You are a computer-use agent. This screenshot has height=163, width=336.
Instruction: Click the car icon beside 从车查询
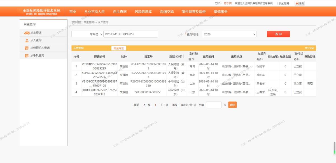[27, 33]
